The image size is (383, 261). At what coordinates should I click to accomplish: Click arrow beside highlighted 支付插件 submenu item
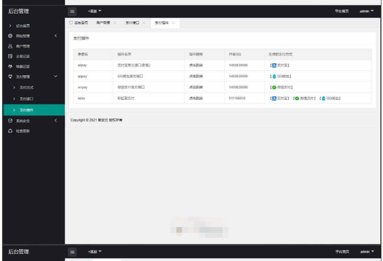pyautogui.click(x=14, y=110)
